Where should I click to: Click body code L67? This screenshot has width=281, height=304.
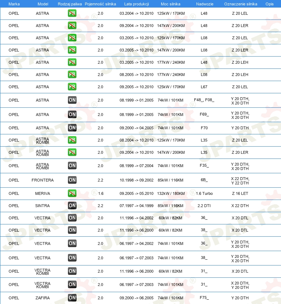204,87
